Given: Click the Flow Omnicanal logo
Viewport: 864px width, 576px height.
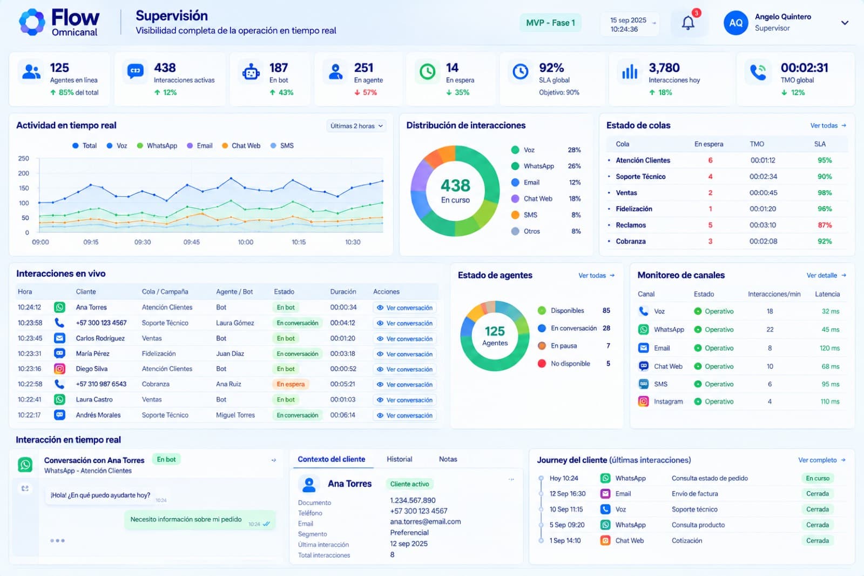Looking at the screenshot, I should pos(59,22).
